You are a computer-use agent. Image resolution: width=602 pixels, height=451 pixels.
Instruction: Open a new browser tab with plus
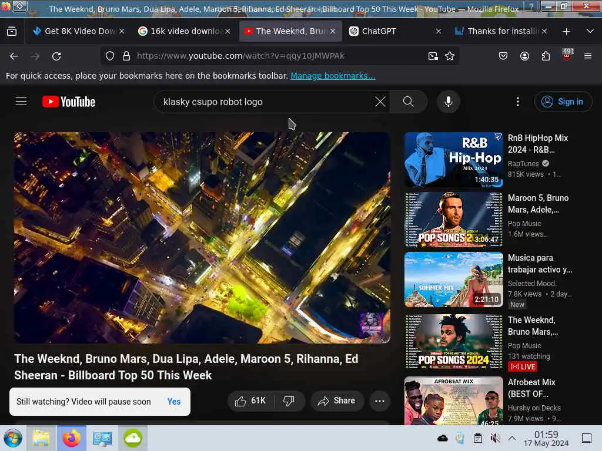tap(566, 32)
